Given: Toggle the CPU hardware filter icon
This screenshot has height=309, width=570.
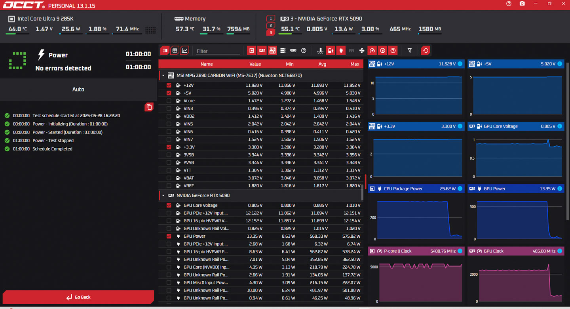Looking at the screenshot, I should point(252,51).
